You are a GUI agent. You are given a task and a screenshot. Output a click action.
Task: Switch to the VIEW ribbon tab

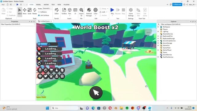pos(59,5)
